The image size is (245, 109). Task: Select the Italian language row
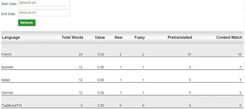click(122, 76)
